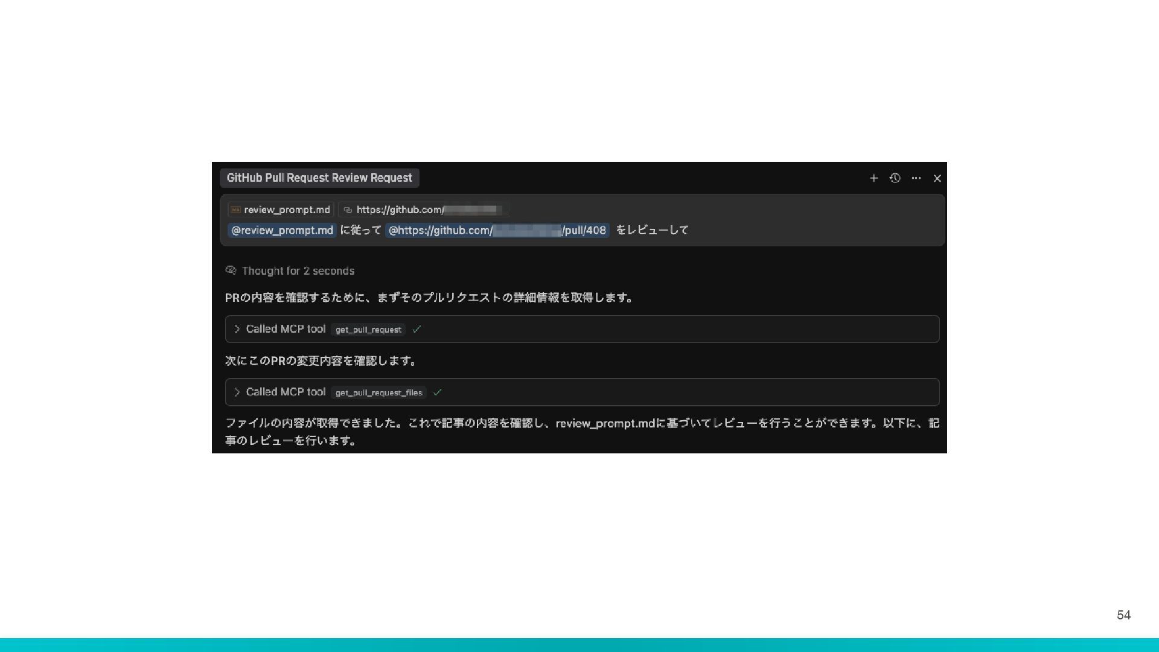Image resolution: width=1159 pixels, height=652 pixels.
Task: Click the get_pull_request_files tool name badge
Action: (378, 393)
